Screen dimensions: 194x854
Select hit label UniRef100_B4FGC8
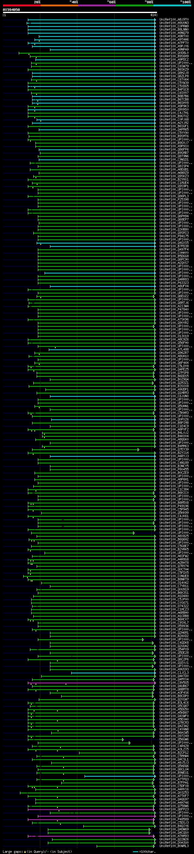pyautogui.click(x=174, y=89)
